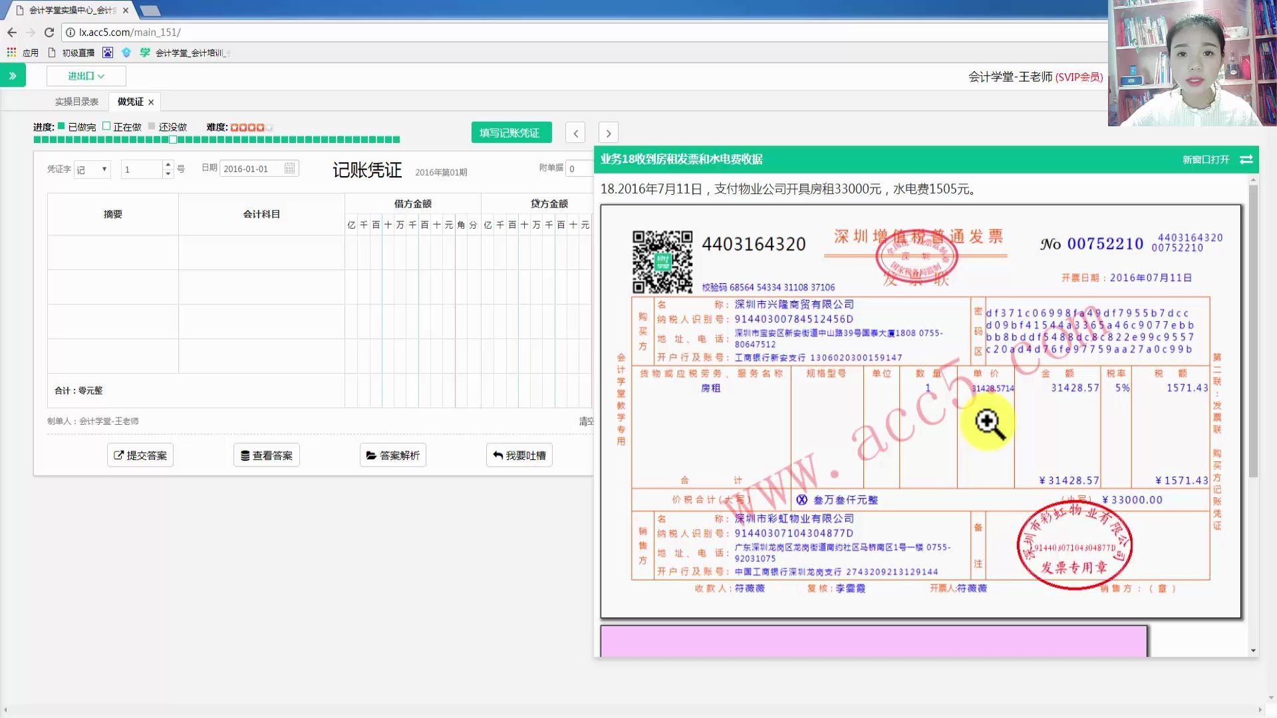1277x718 pixels.
Task: Click the swap icon beside 新窗口打开
Action: [x=1246, y=160]
